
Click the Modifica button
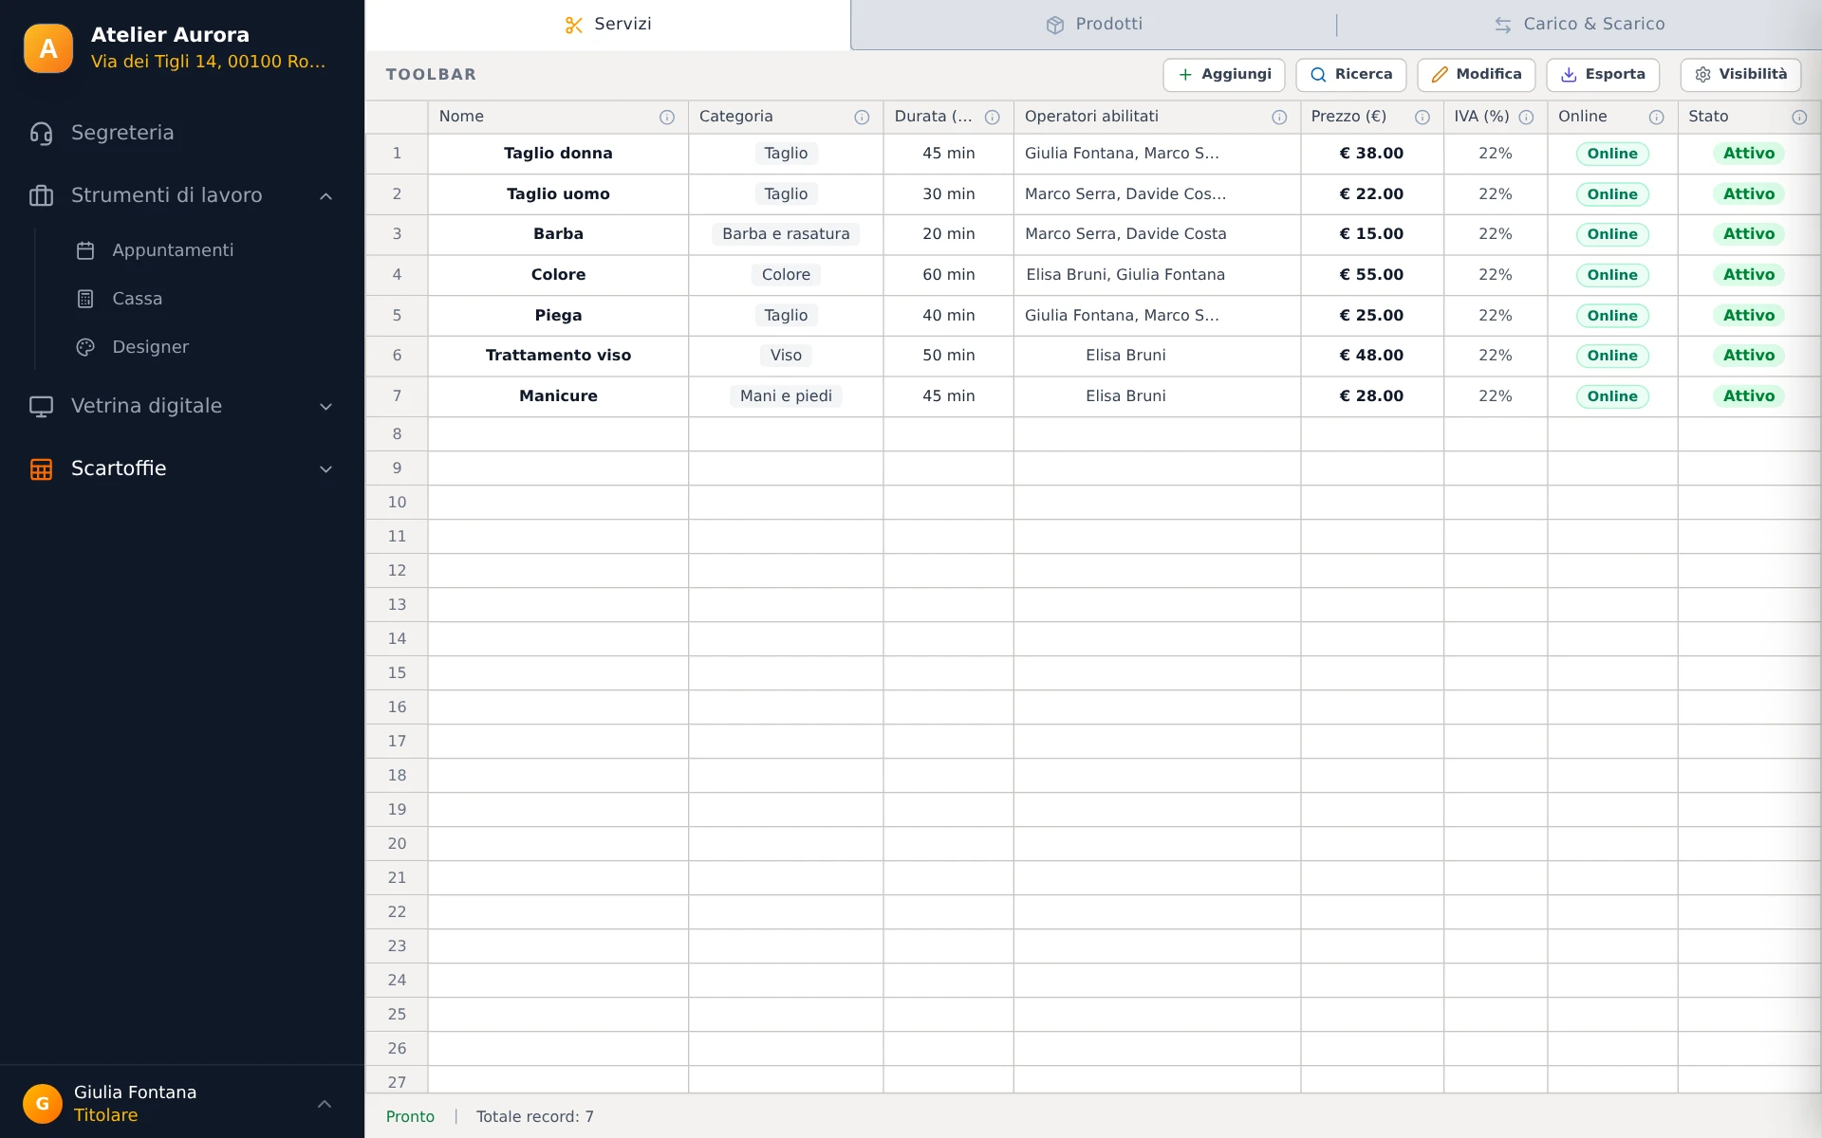pyautogui.click(x=1477, y=75)
